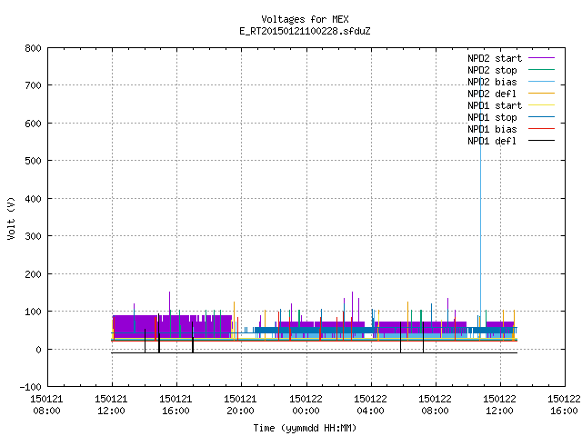
Task: Click the Time (yymmdd HH:MM) x-axis label
Action: 305,428
